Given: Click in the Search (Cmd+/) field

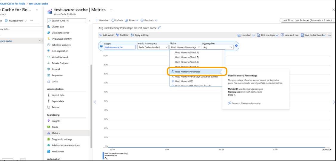Looking at the screenshot, I should pyautogui.click(x=67, y=21).
